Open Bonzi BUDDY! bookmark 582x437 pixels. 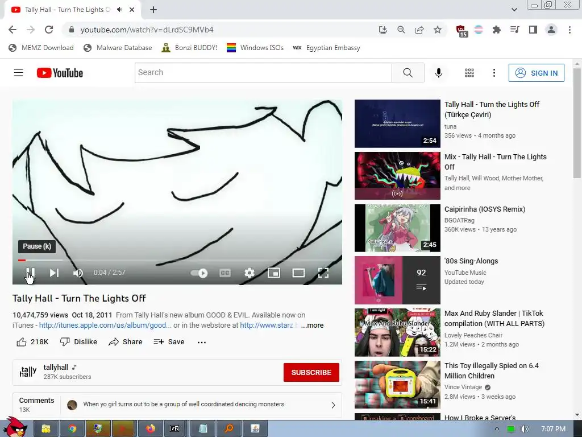tap(189, 48)
